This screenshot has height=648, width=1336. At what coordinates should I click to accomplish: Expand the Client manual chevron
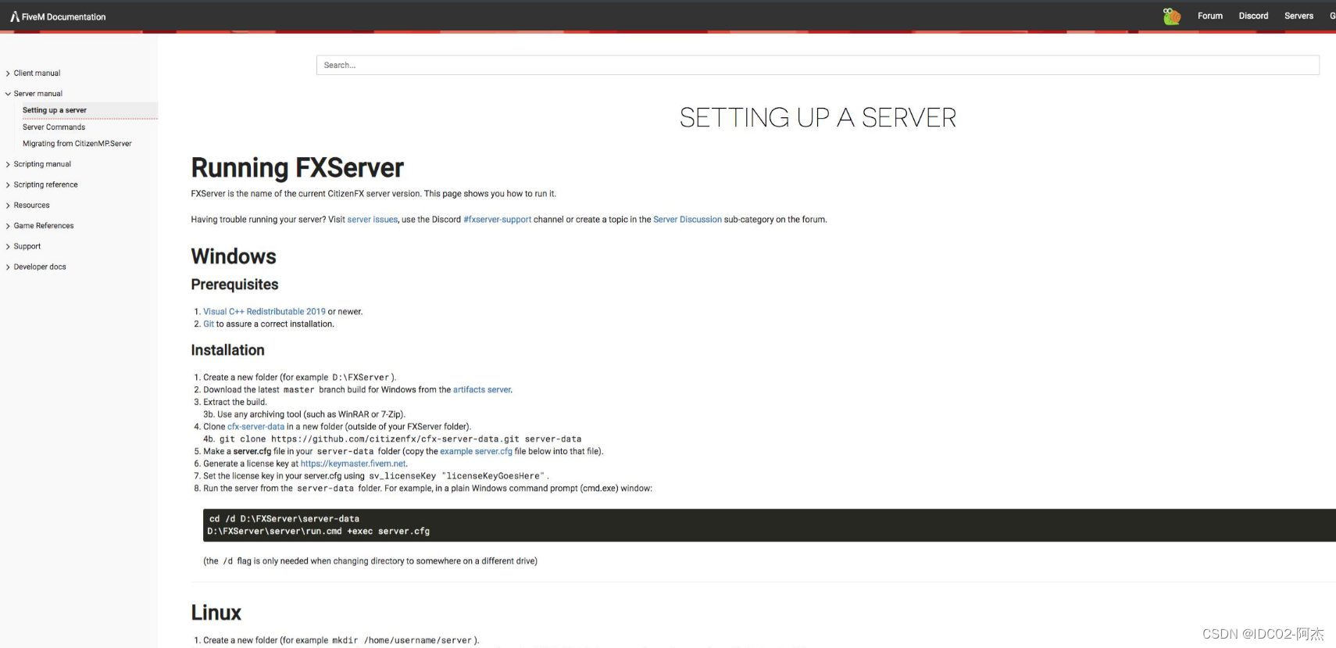coord(8,73)
